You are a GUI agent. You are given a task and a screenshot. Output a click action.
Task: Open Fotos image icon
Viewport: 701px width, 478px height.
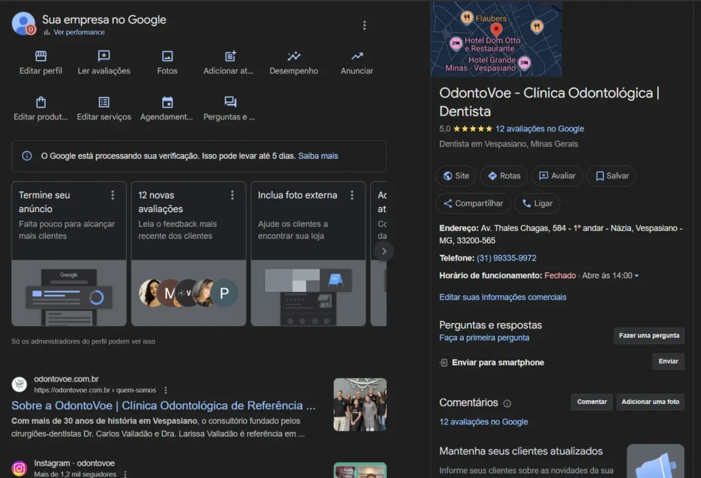coord(167,56)
